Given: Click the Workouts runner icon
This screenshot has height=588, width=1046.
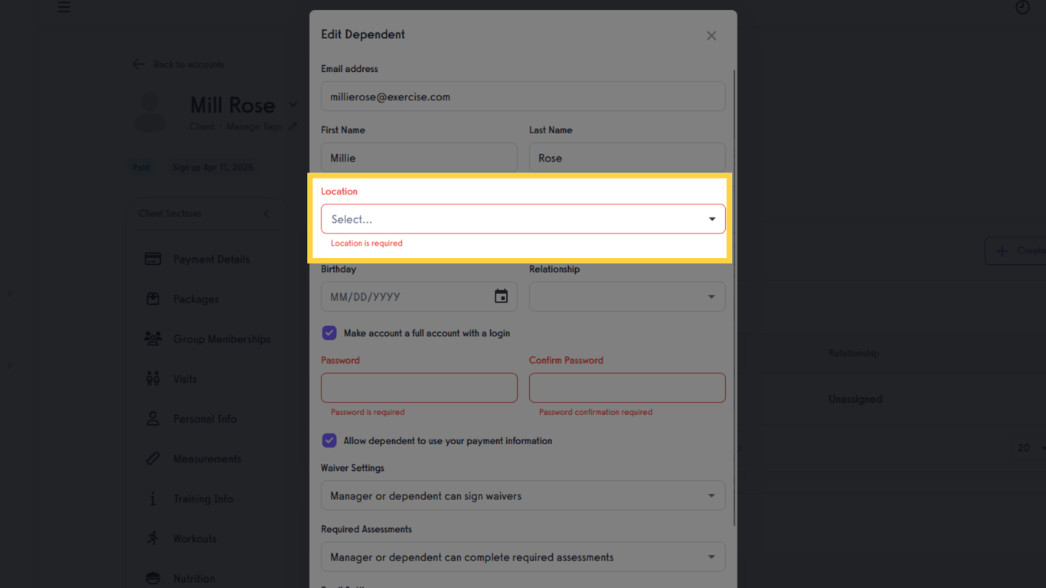Looking at the screenshot, I should pyautogui.click(x=153, y=538).
